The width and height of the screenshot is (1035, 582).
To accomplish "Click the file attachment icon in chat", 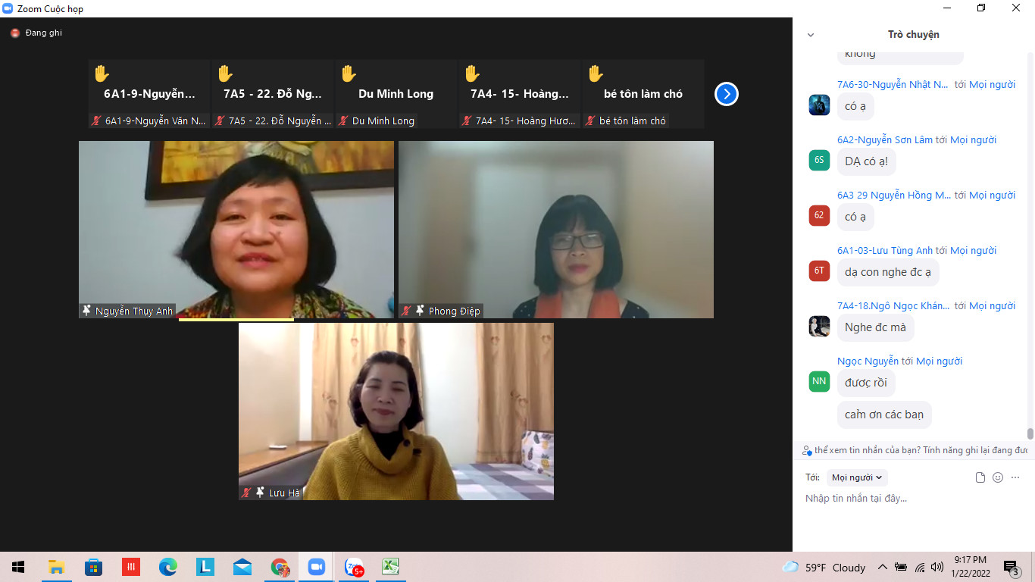I will pos(980,477).
